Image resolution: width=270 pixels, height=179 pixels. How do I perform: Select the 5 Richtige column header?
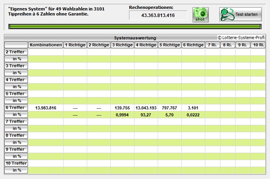pos(169,45)
